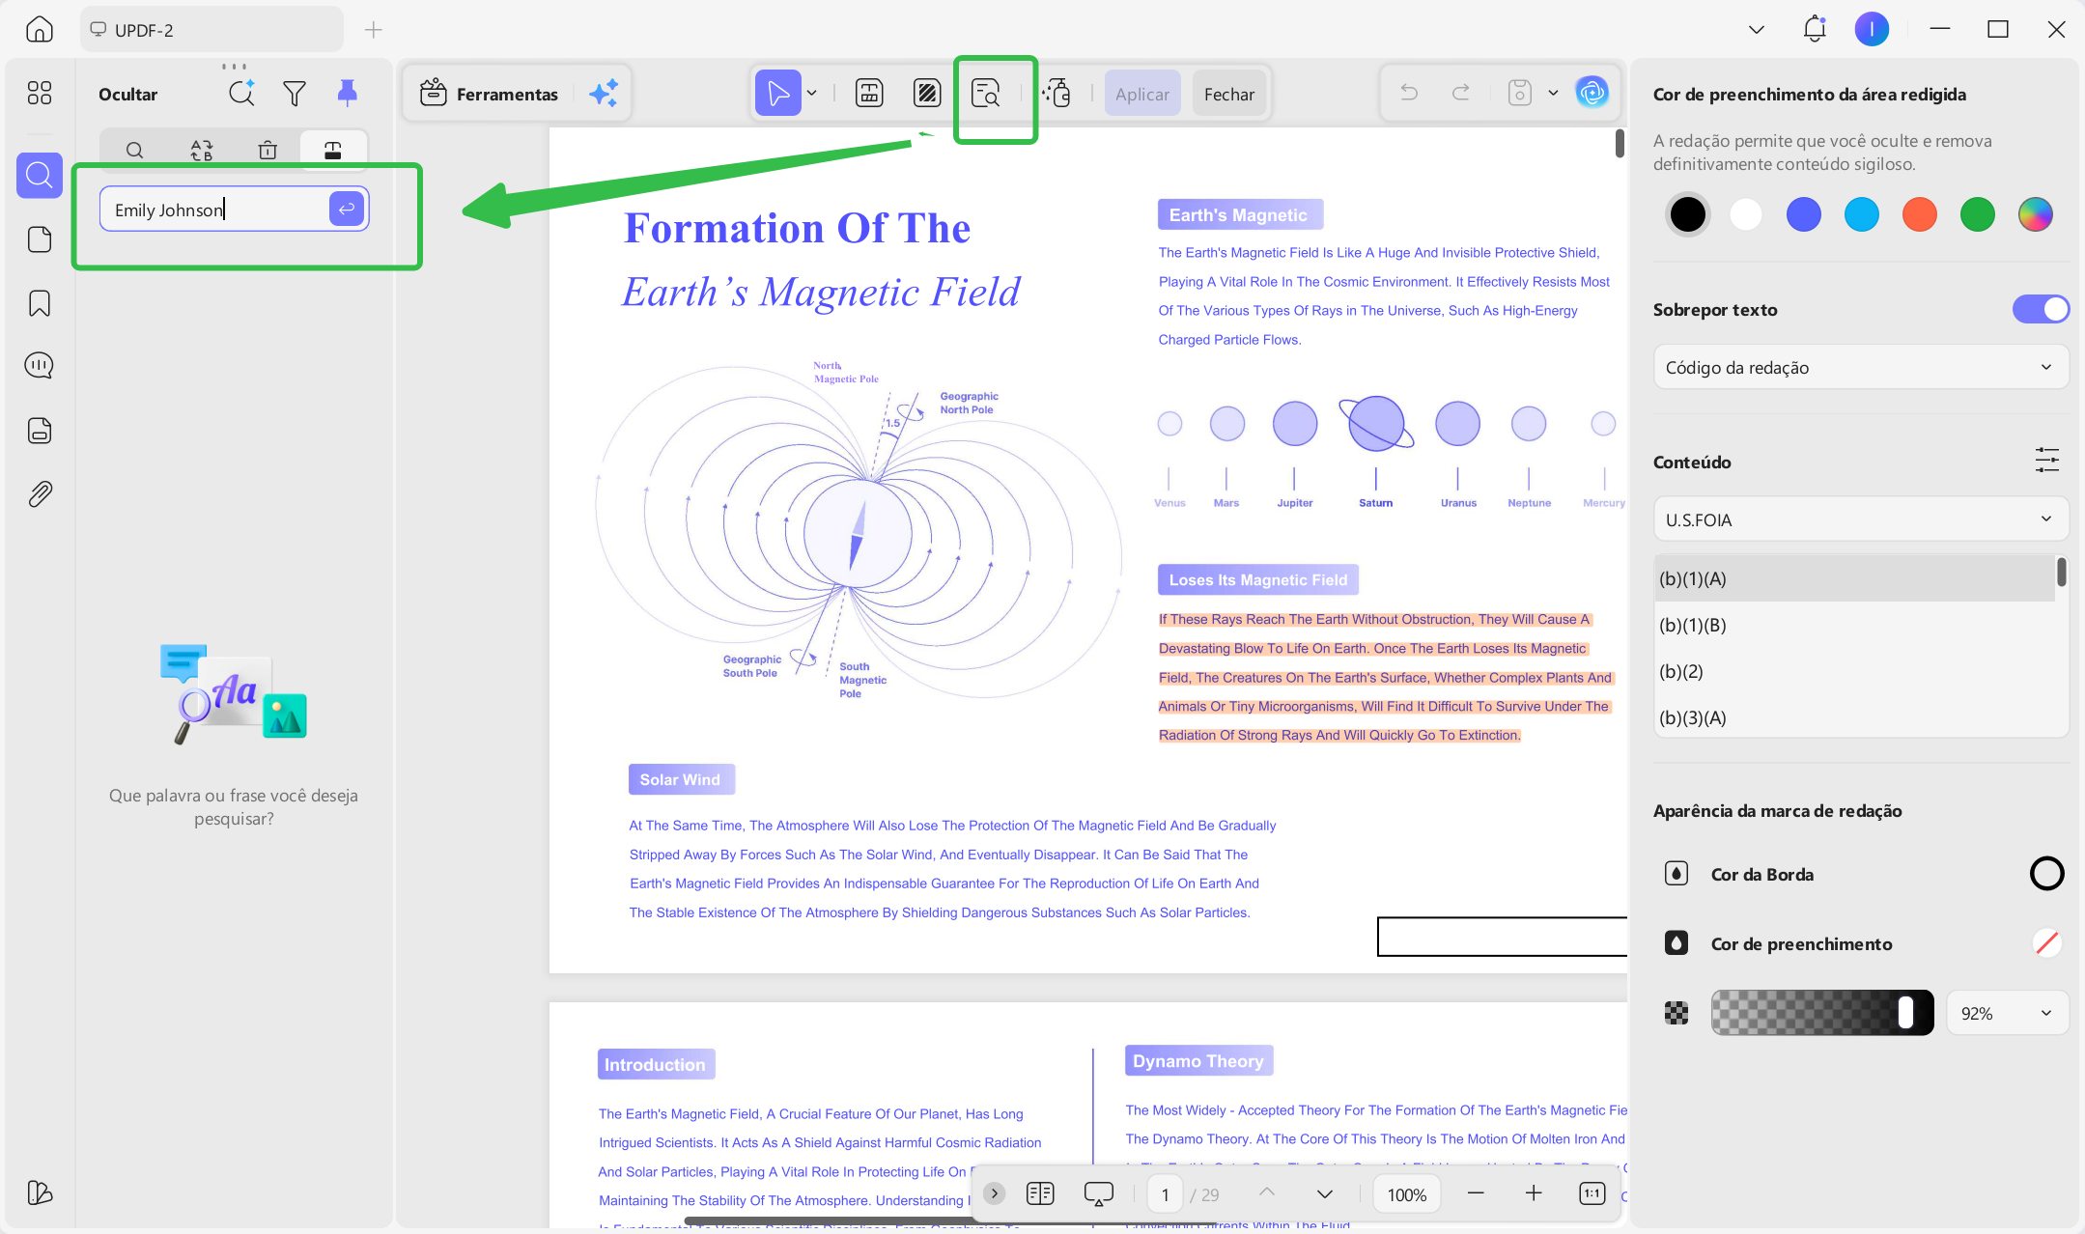Screen dimensions: 2085x1234
Task: Open the bookmarks sidebar icon
Action: (x=40, y=303)
